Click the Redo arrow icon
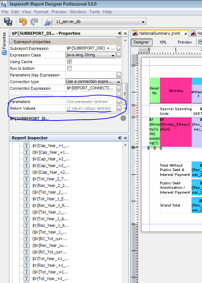Image resolution: width=202 pixels, height=283 pixels. click(x=34, y=22)
